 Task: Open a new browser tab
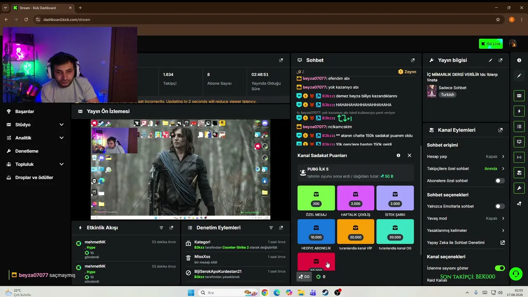click(80, 8)
